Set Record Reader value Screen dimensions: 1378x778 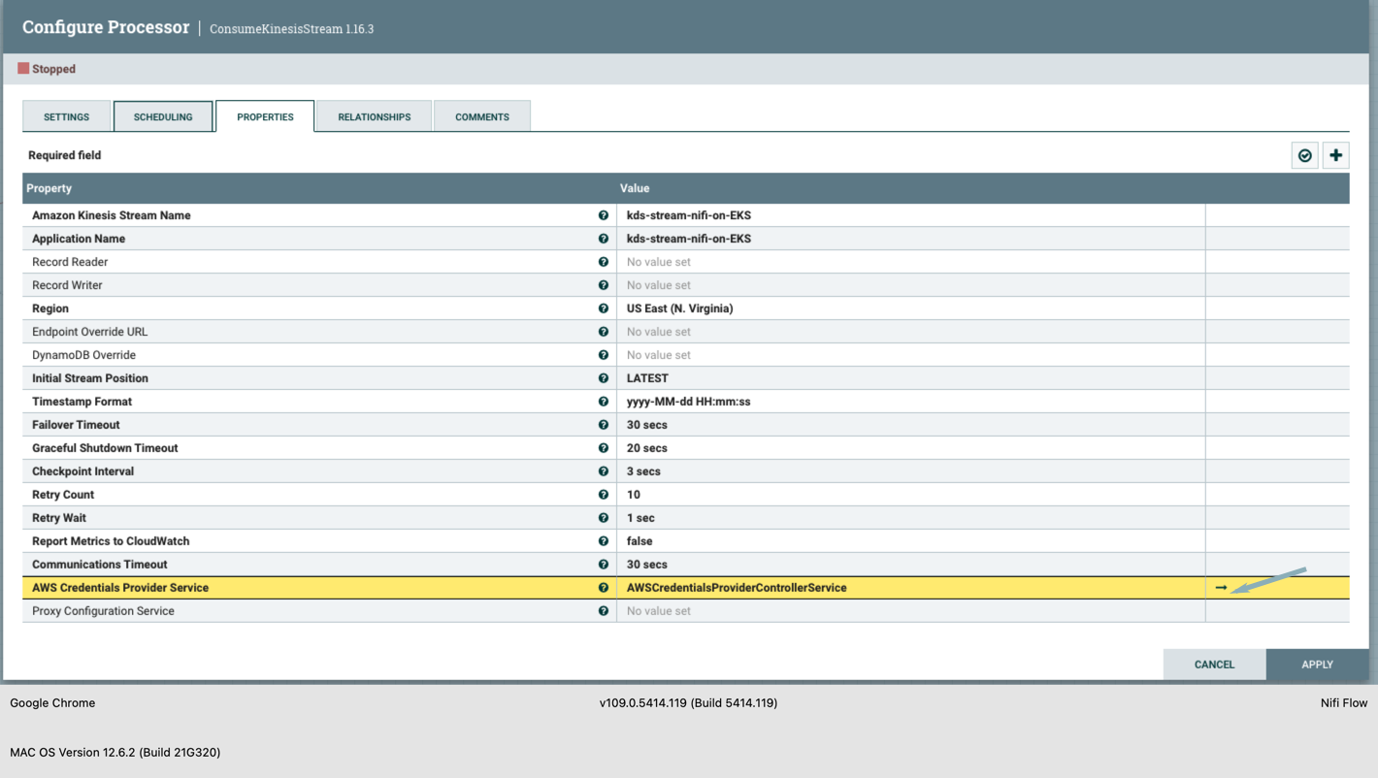(911, 262)
